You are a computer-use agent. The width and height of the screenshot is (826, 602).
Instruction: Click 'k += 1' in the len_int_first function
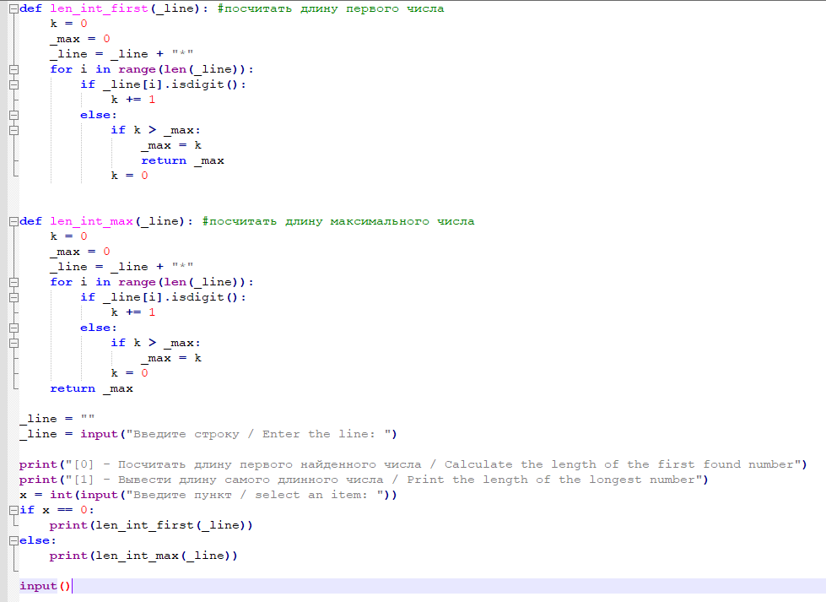pyautogui.click(x=132, y=100)
